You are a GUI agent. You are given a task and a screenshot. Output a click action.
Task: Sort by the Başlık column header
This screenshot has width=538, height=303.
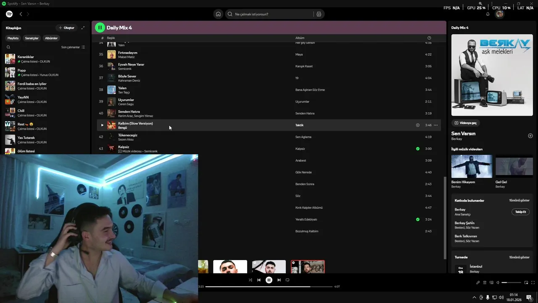tap(111, 38)
